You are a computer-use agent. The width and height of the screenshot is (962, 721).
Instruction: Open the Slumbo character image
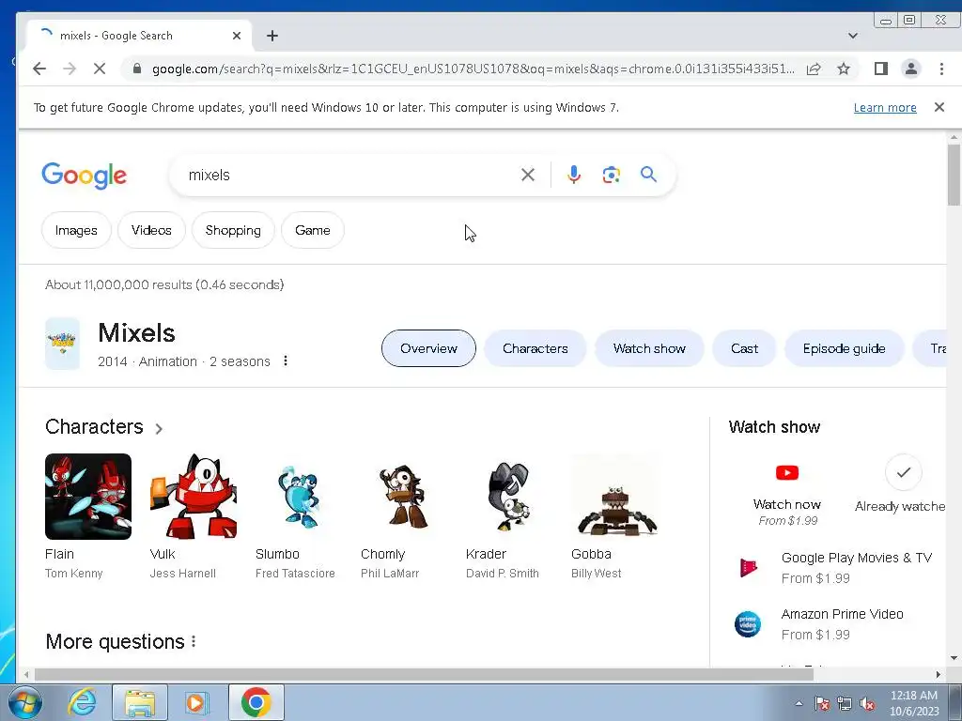pyautogui.click(x=299, y=497)
